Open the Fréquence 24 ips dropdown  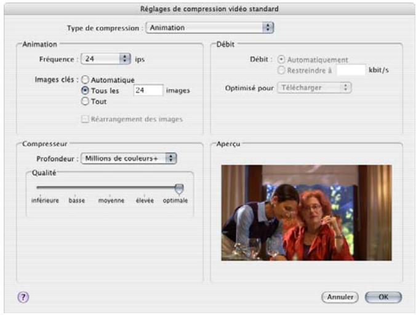point(106,58)
